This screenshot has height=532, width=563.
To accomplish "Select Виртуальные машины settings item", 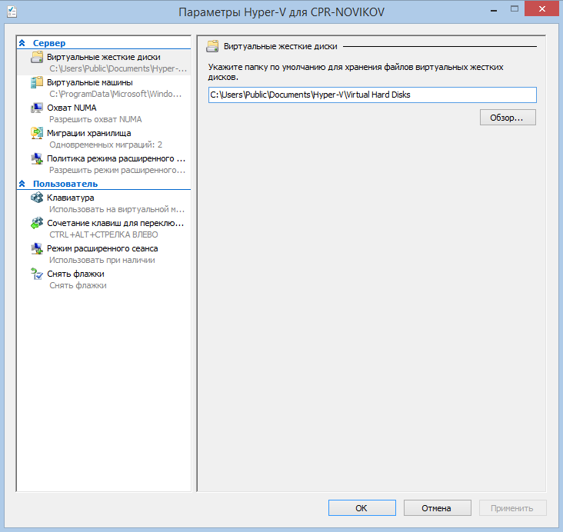I will click(x=89, y=82).
